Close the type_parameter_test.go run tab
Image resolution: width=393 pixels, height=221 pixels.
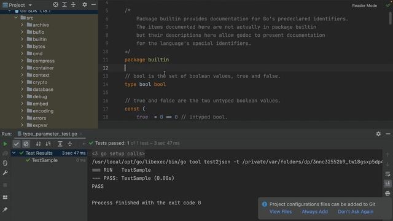pos(81,134)
